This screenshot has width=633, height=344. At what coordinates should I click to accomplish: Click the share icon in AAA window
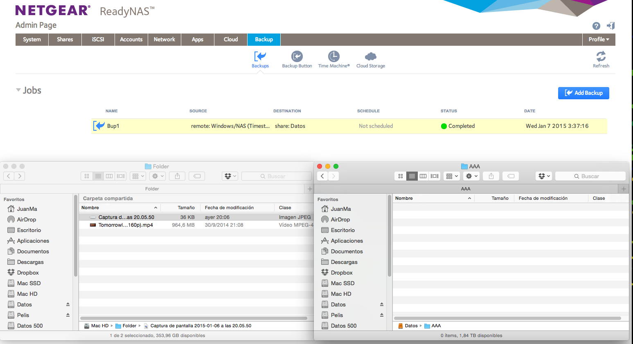point(491,176)
